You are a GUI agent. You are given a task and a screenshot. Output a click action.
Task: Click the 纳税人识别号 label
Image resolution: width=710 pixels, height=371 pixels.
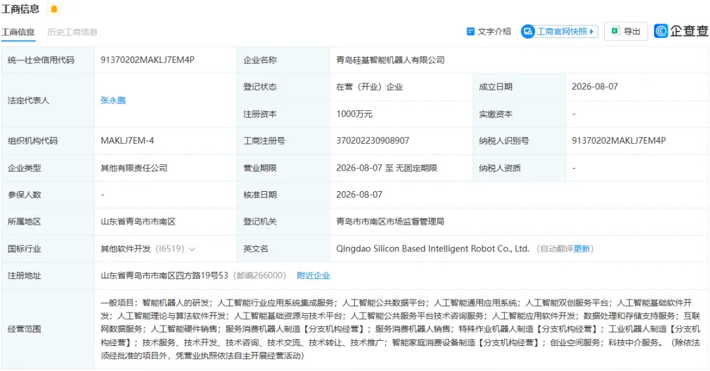504,141
